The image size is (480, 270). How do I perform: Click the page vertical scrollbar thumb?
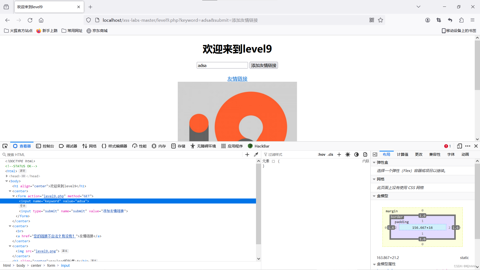click(477, 65)
